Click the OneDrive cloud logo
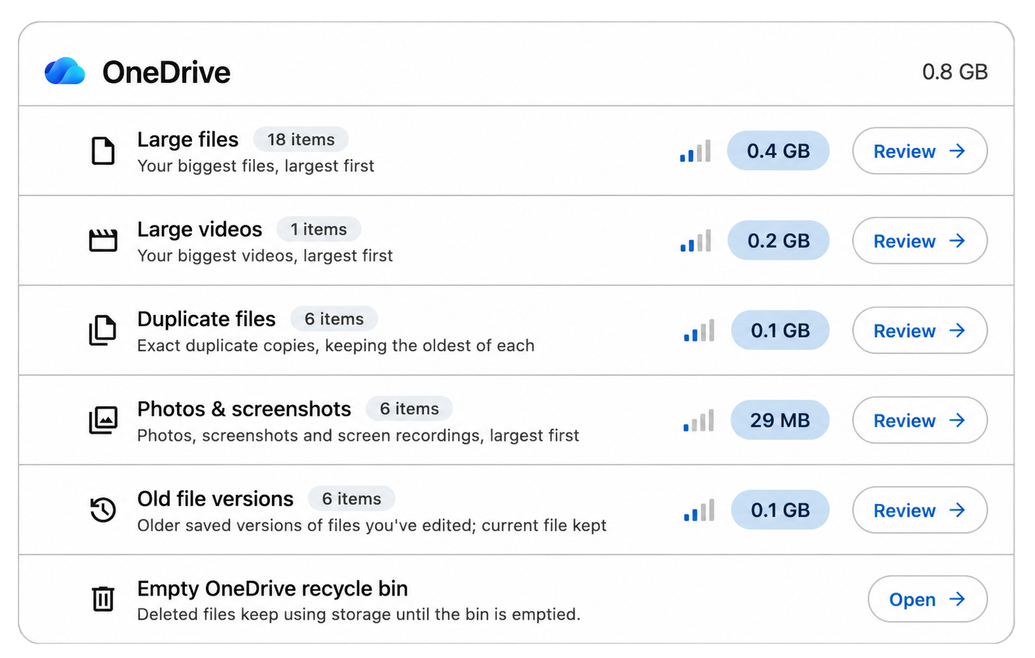 click(64, 71)
